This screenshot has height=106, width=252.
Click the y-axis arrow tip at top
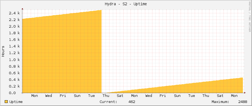tap(22, 9)
